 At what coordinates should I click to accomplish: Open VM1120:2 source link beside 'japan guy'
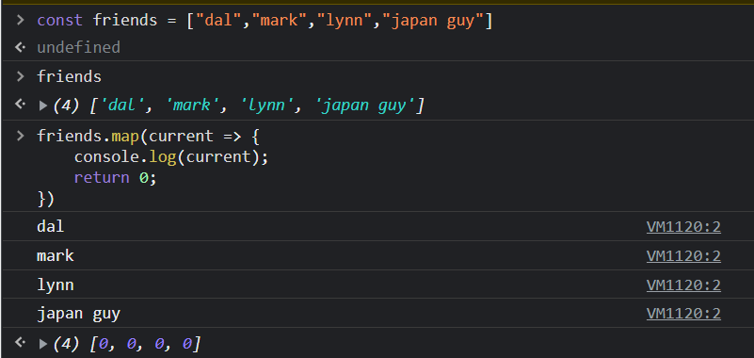[683, 314]
